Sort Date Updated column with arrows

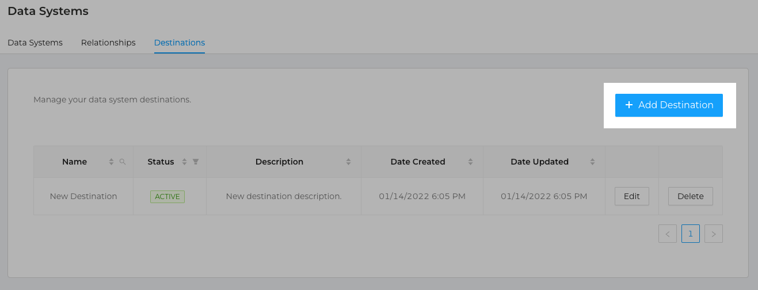point(592,162)
